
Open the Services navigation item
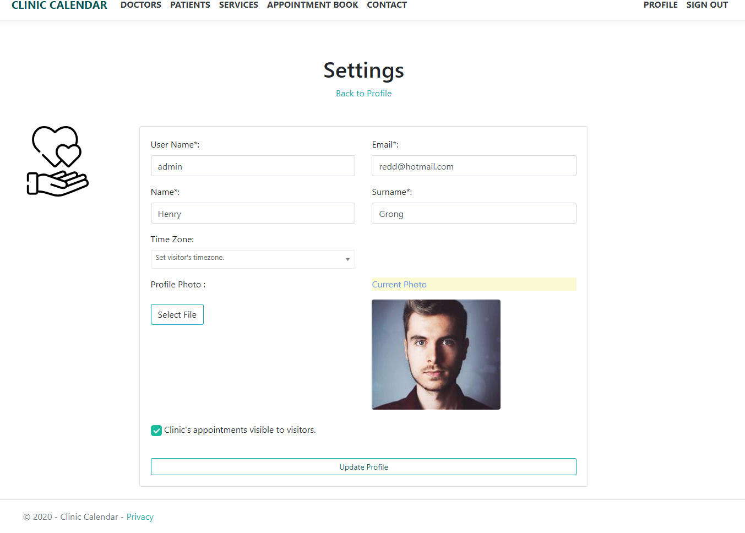(x=238, y=5)
